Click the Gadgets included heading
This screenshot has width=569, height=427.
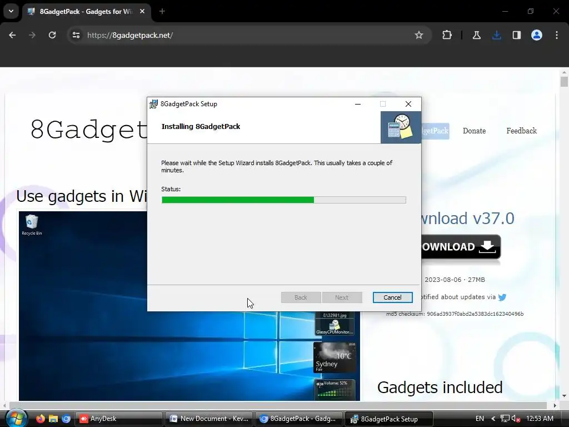[440, 388]
